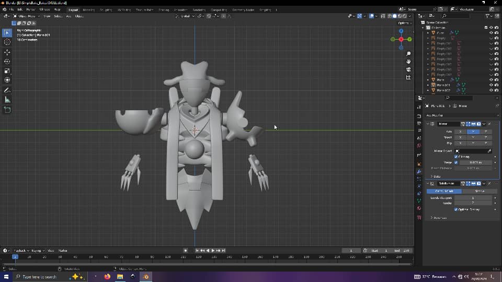Image resolution: width=502 pixels, height=282 pixels.
Task: Toggle Optimal Display checkbox
Action: coord(456,209)
